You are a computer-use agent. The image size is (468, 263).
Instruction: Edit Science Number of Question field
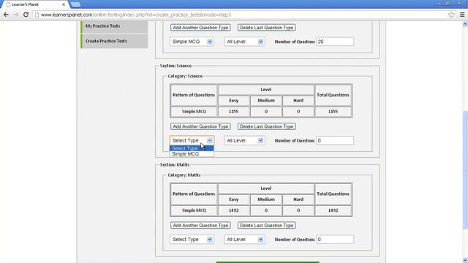(x=335, y=140)
